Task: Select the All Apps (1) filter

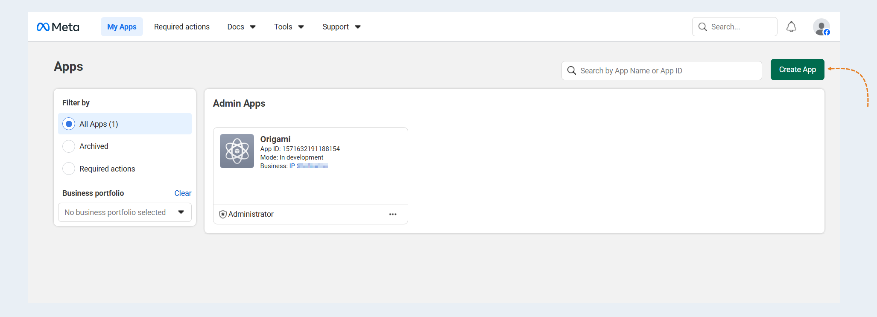Action: coord(125,124)
